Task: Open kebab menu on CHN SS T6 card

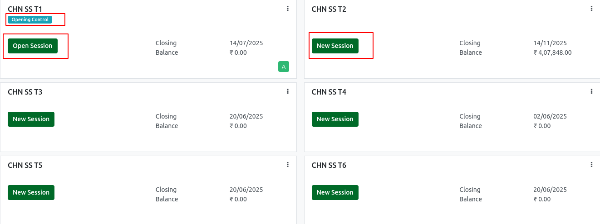Action: 591,165
